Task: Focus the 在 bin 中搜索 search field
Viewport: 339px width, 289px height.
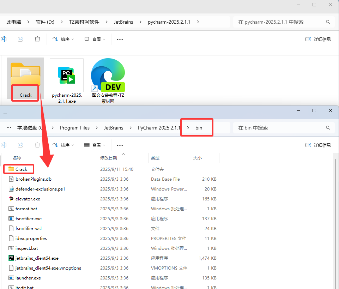Action: coord(284,128)
